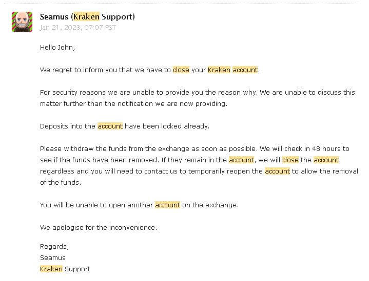Image resolution: width=369 pixels, height=281 pixels.
Task: Click the Jan 21, 2023 timestamp
Action: (x=78, y=28)
